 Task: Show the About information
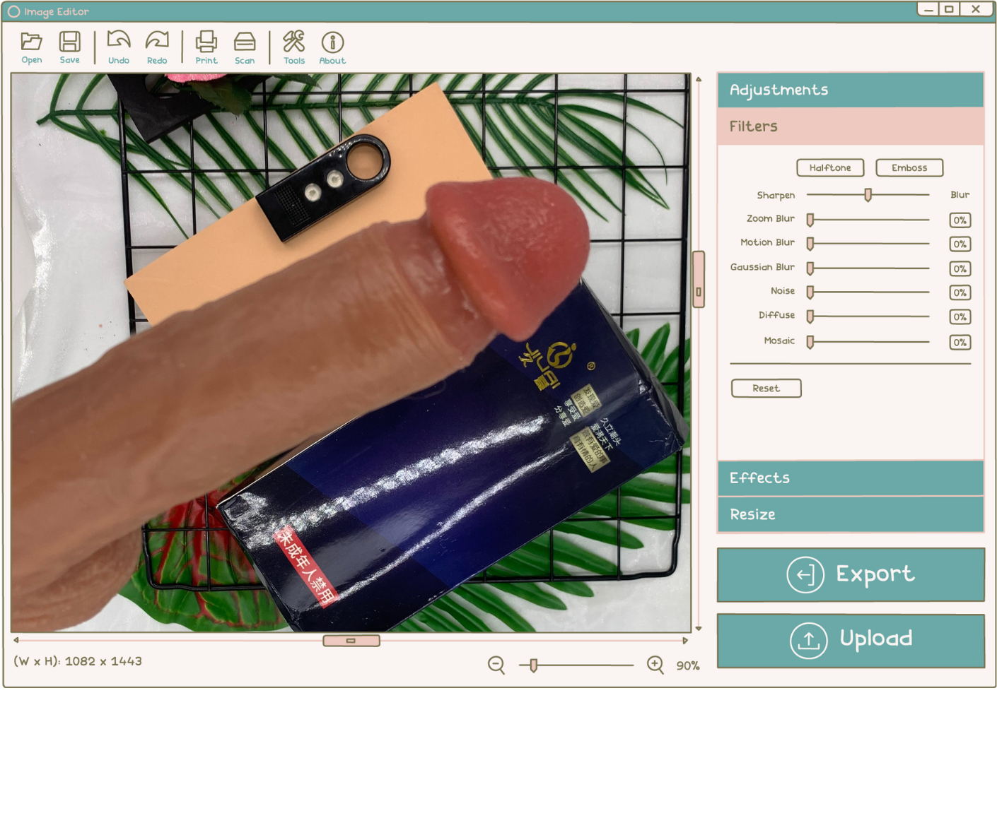coord(332,42)
